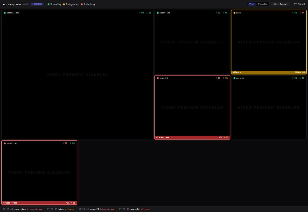
Task: Click the green status dot of channel-one
Action: click(x=5, y=13)
